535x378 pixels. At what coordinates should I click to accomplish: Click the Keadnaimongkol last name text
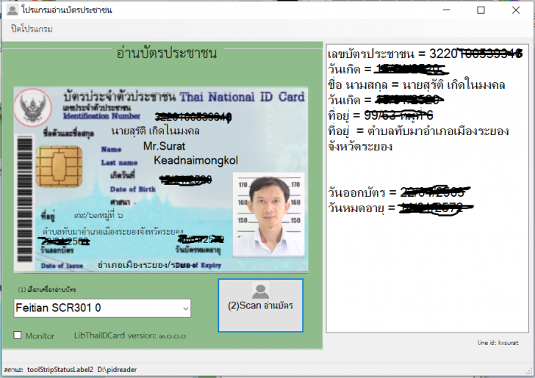(x=195, y=160)
